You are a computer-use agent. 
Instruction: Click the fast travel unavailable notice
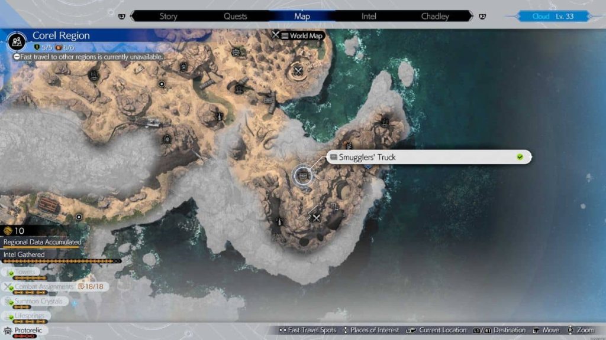(88, 57)
